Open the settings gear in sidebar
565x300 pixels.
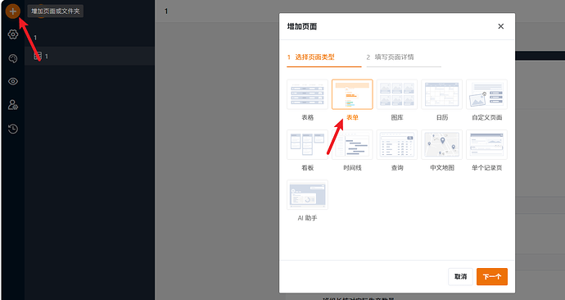click(13, 34)
